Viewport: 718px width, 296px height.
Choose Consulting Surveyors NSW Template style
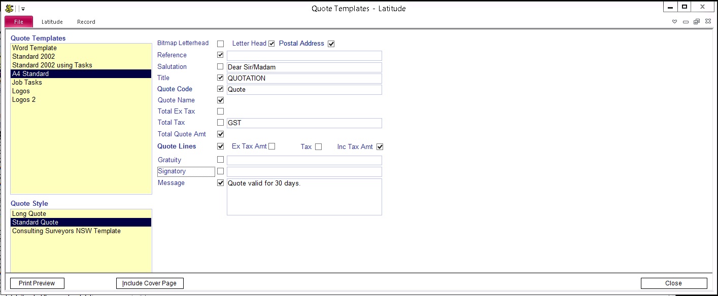(66, 231)
